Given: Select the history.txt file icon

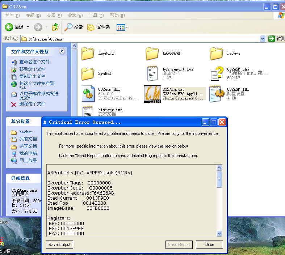Looking at the screenshot, I should pos(88,111).
